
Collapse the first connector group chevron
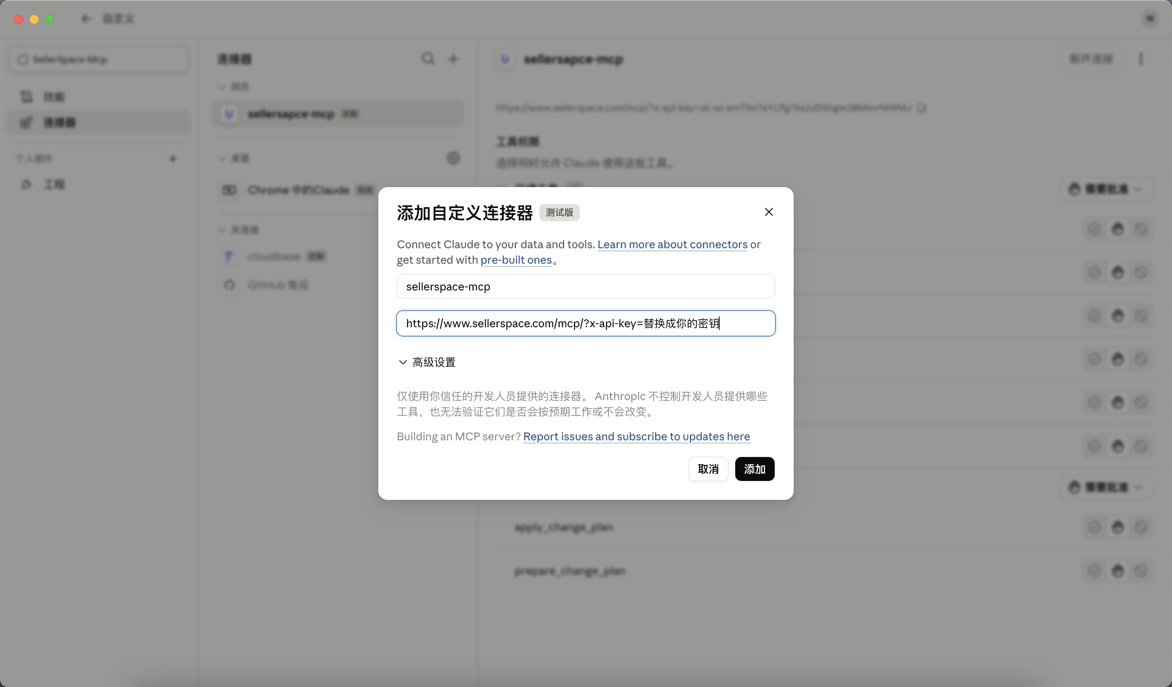[222, 87]
